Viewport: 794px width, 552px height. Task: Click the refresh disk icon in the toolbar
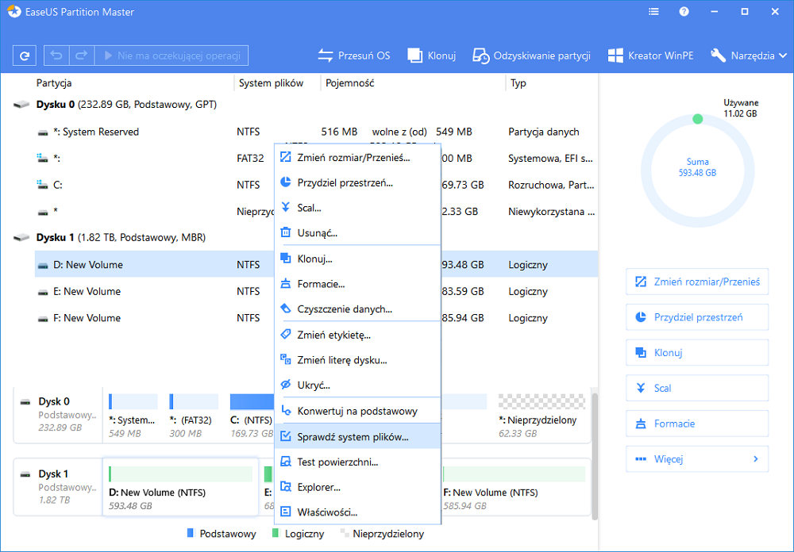(x=25, y=56)
